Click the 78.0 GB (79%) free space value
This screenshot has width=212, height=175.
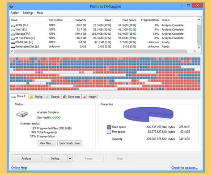[127, 38]
